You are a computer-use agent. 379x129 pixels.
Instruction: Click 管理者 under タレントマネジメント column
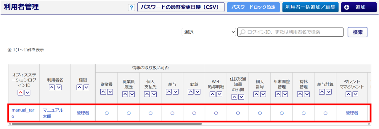[352, 113]
